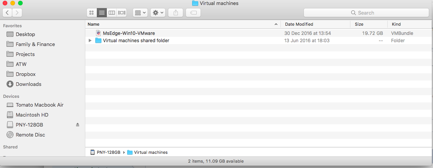Select the Virtual machines shared folder row
The image size is (433, 168).
258,41
